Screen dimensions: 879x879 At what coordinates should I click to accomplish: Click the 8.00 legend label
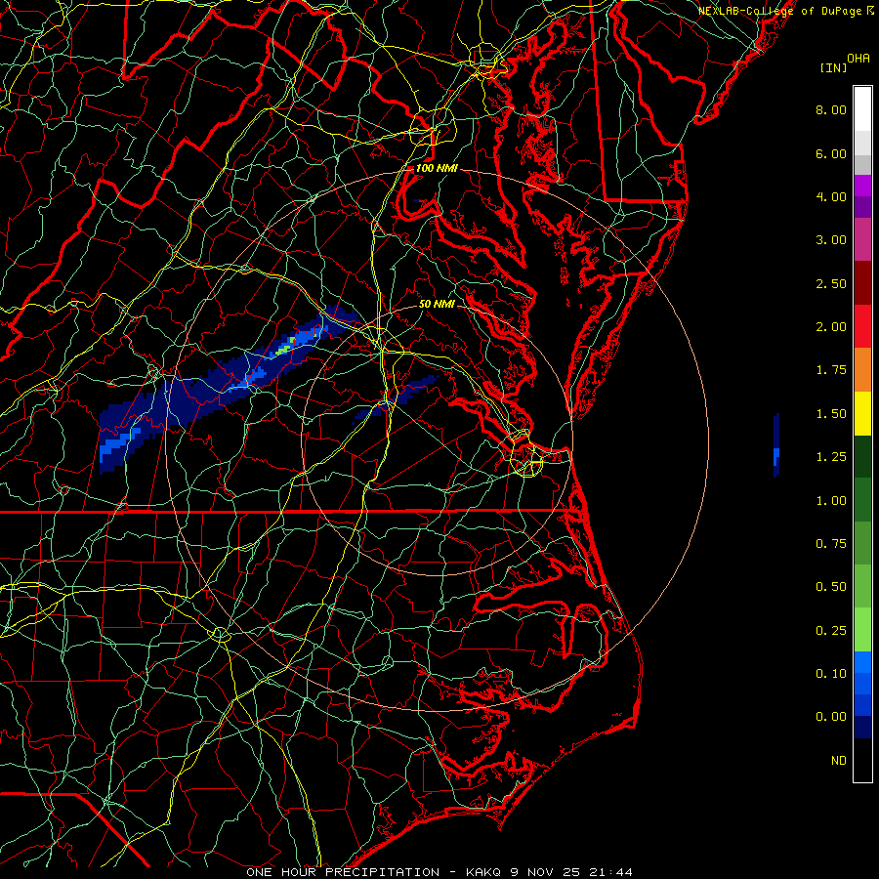(831, 109)
